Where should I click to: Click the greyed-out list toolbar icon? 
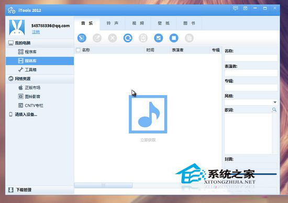[189, 38]
